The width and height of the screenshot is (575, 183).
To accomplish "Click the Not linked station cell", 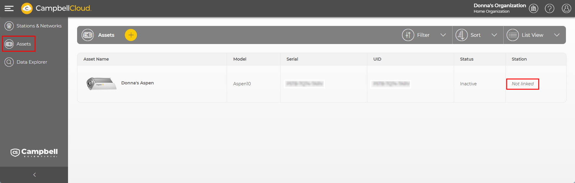I will [x=523, y=84].
